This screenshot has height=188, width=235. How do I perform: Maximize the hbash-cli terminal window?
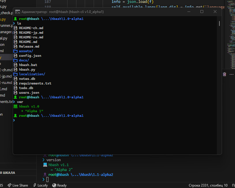pyautogui.click(x=202, y=12)
